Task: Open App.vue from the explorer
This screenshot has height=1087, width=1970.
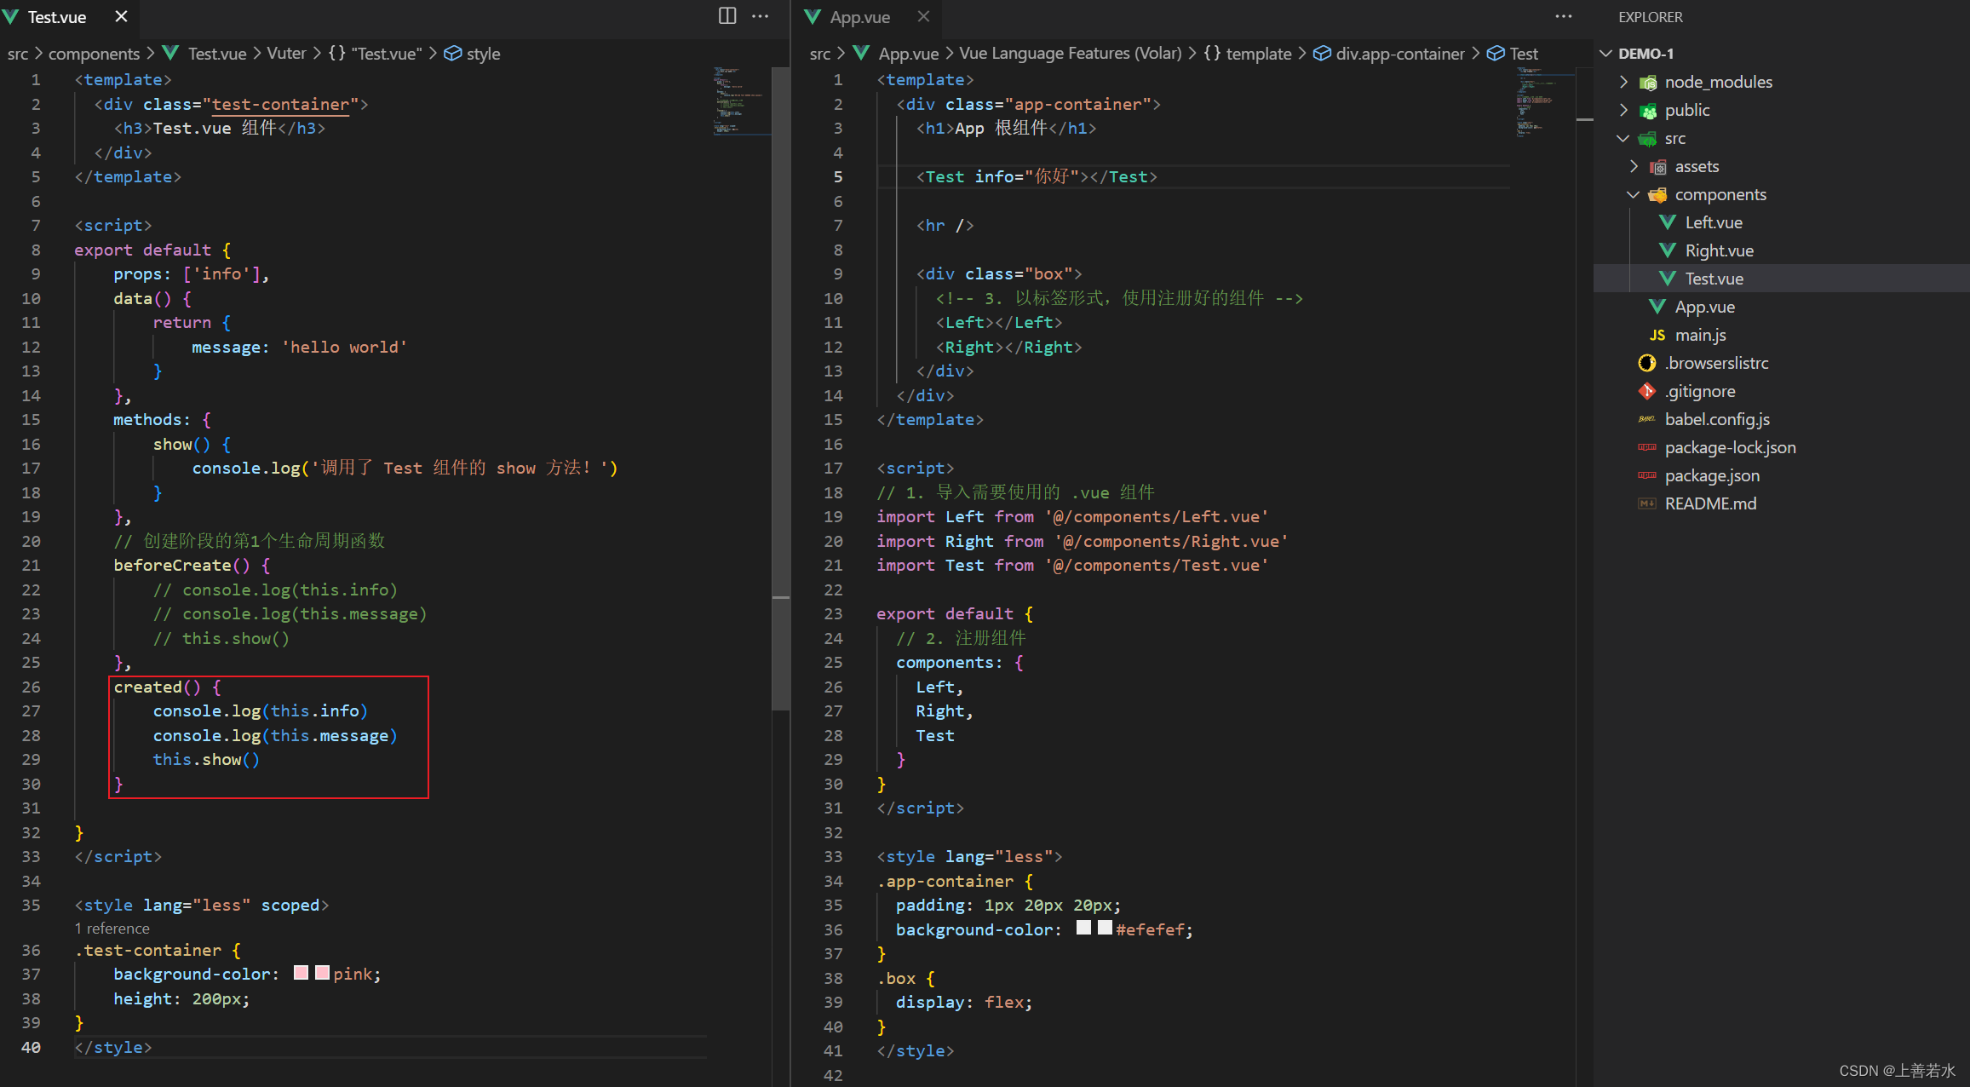Action: click(x=1704, y=307)
